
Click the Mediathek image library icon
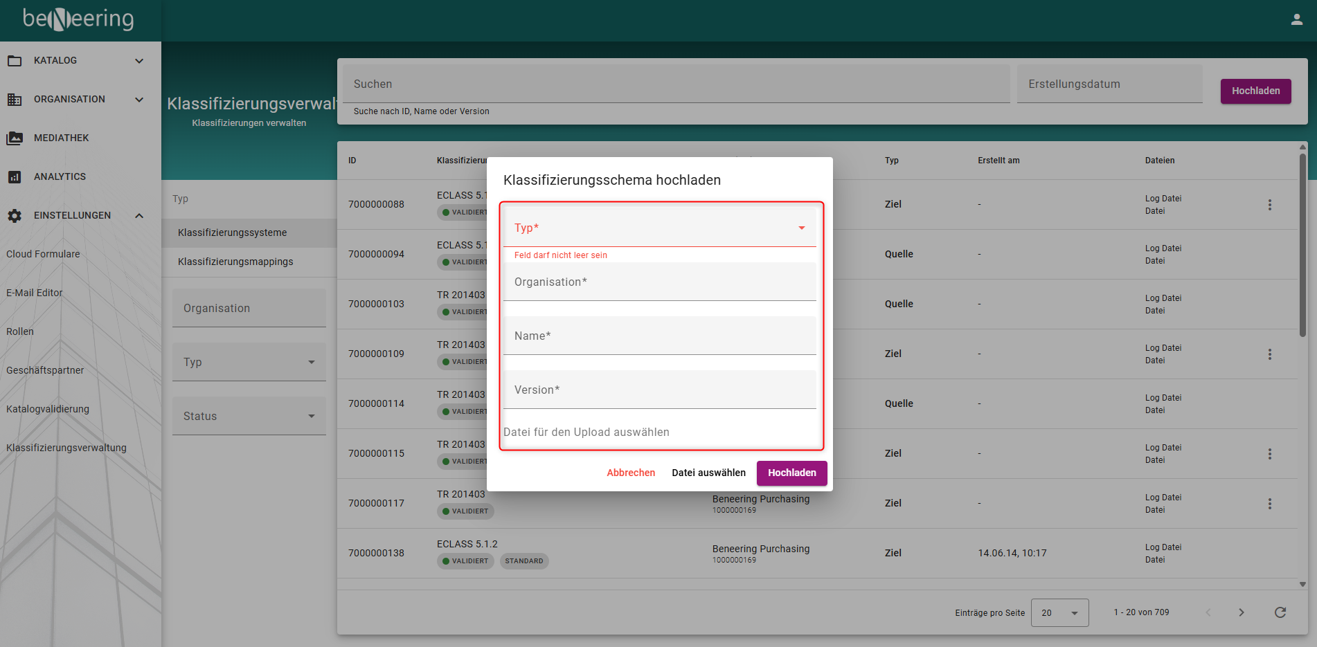tap(15, 138)
